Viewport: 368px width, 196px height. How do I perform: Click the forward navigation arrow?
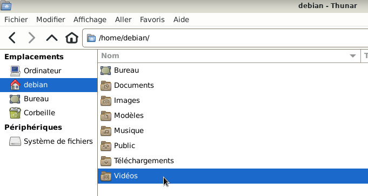click(x=32, y=38)
